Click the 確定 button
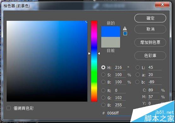Viewport: 175px width, 123px height. point(150,18)
